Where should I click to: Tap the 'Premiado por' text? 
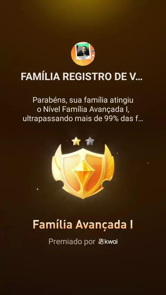click(72, 242)
